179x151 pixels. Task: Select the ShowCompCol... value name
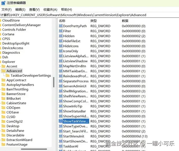tap(76, 101)
